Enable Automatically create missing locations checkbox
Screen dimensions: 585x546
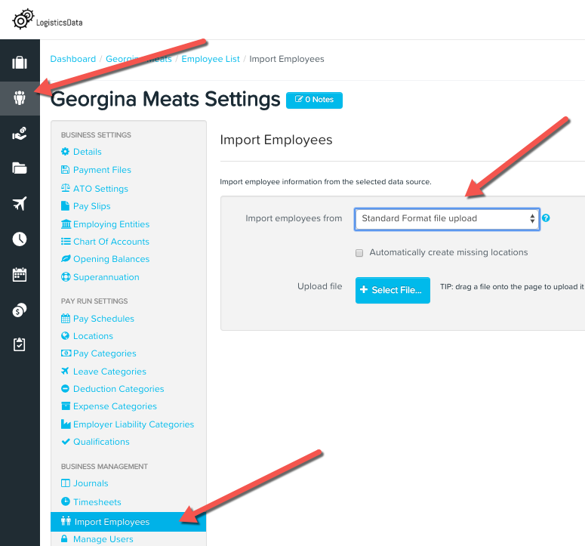(359, 253)
